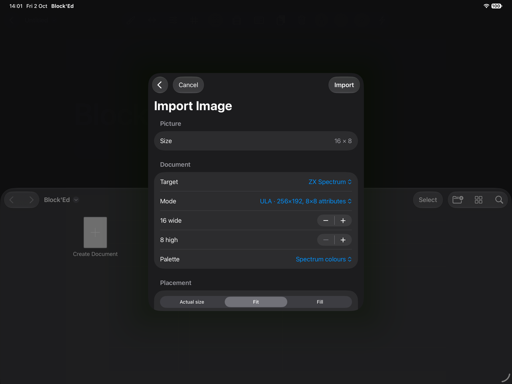Go back in the Block'Ed file browser
Screen dimensions: 512x384
(x=12, y=200)
